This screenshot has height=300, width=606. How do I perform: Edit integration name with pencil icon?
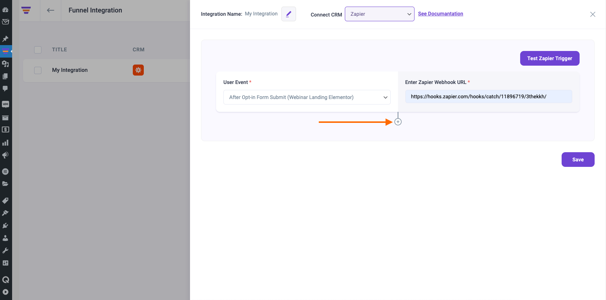pyautogui.click(x=289, y=14)
